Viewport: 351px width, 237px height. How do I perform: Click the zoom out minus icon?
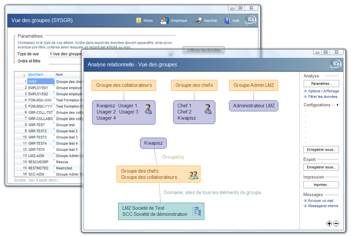tap(336, 223)
